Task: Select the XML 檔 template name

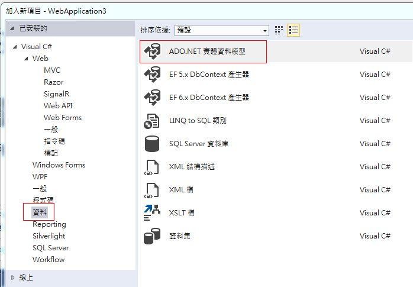Action: coord(181,190)
